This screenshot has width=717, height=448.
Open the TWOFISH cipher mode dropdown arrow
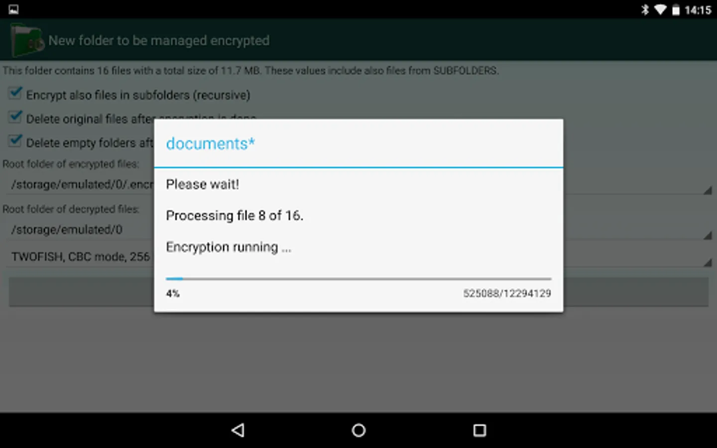tap(707, 262)
